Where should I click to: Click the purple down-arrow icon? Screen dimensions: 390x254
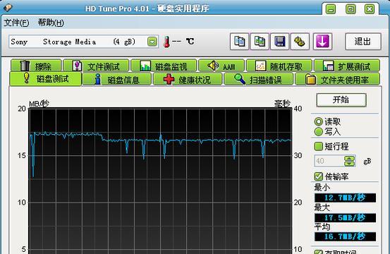pos(322,42)
